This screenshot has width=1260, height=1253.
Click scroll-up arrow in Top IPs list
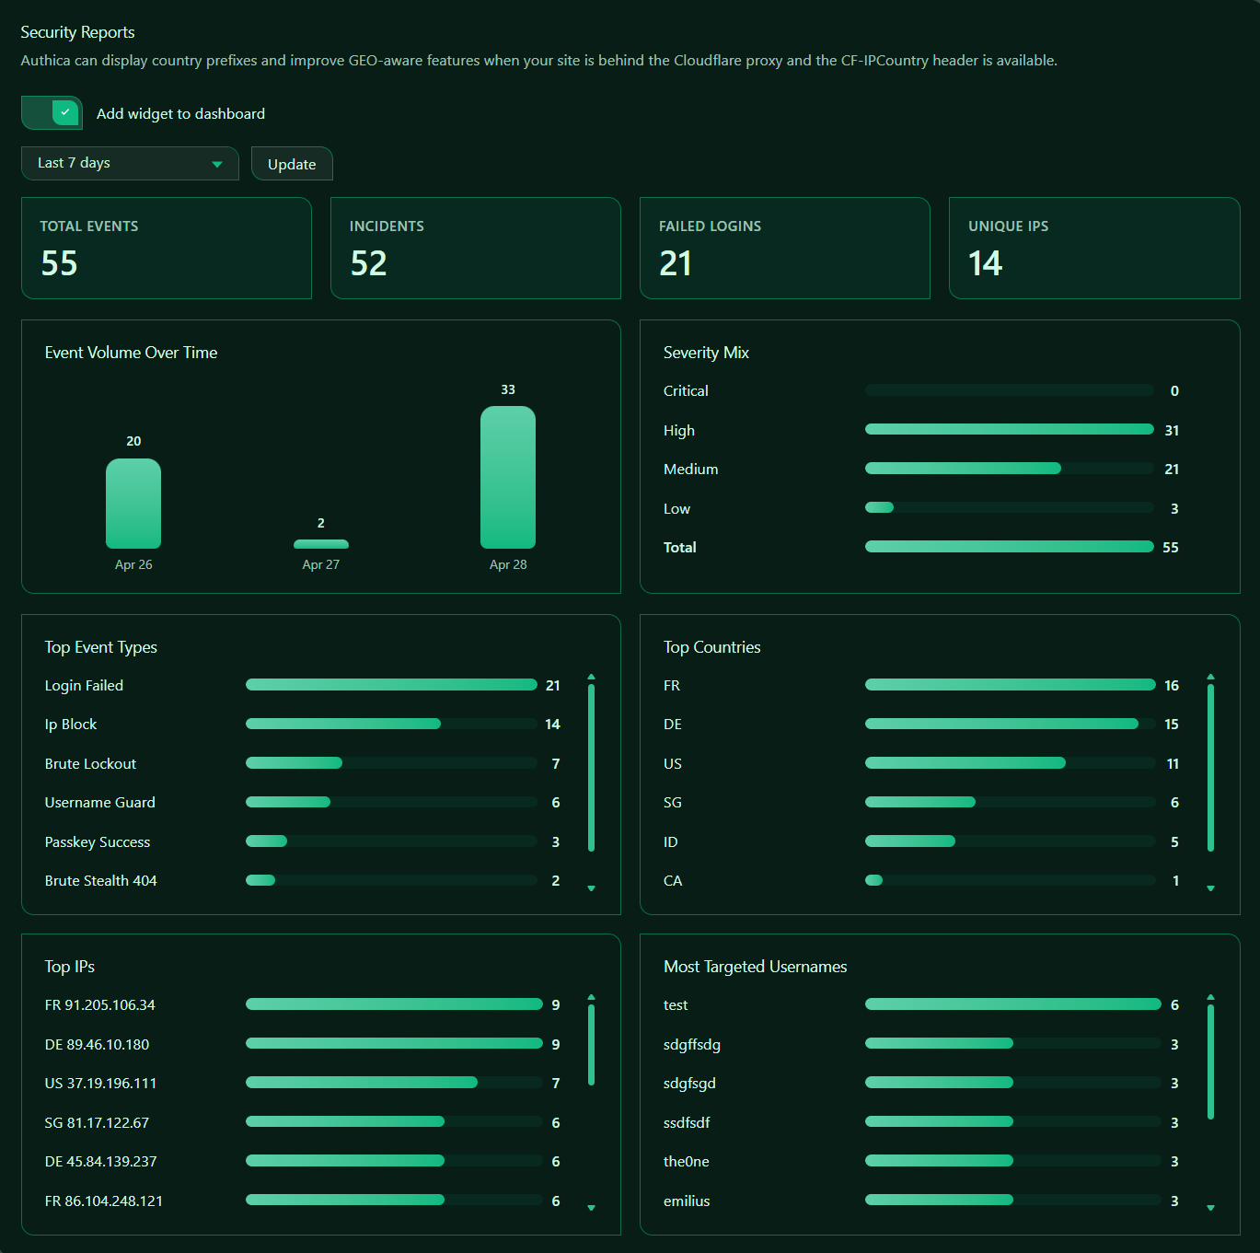pyautogui.click(x=591, y=996)
